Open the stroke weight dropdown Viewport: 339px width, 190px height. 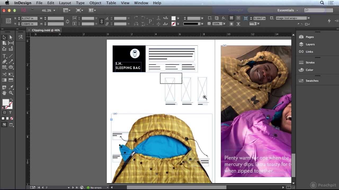point(202,18)
